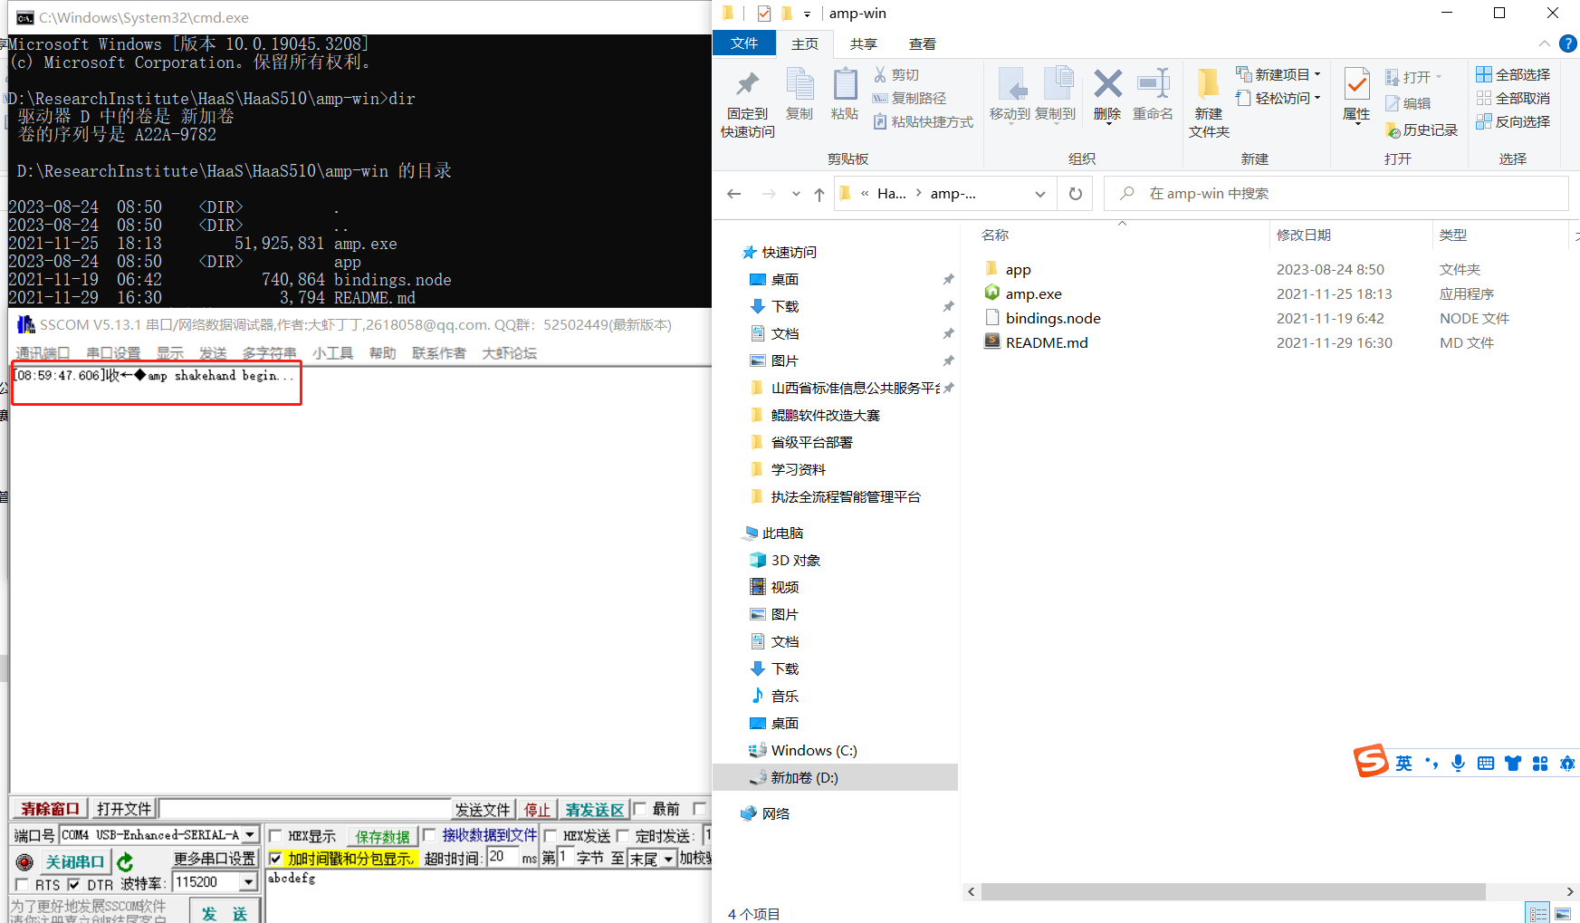Open recent locations dropdown next to forward arrow
The width and height of the screenshot is (1580, 923).
pos(796,194)
